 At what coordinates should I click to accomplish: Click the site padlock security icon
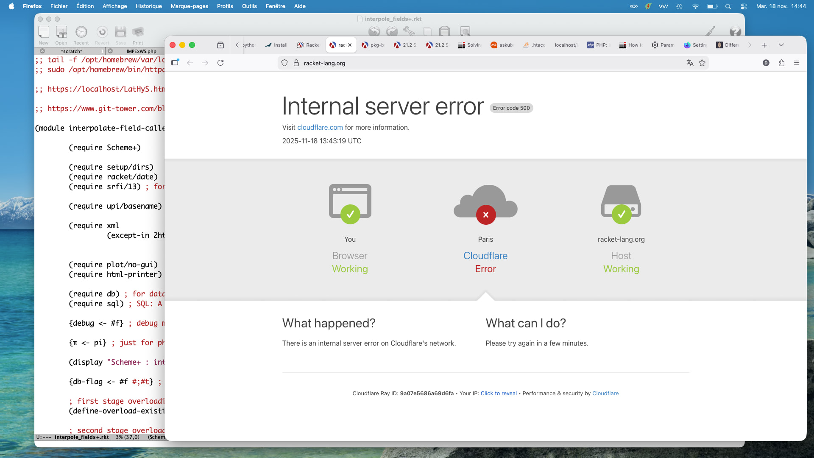tap(296, 63)
